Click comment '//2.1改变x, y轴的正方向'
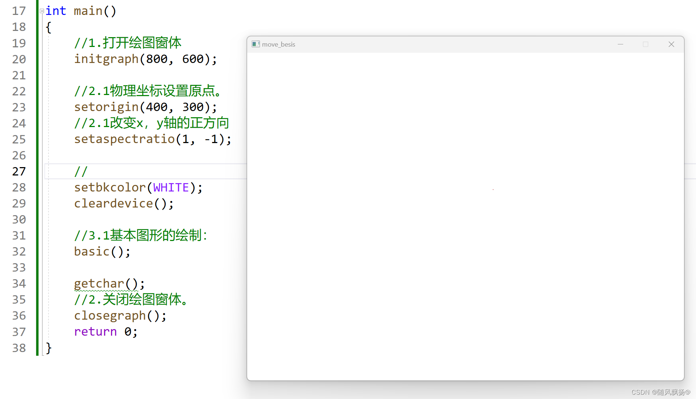 pos(152,123)
